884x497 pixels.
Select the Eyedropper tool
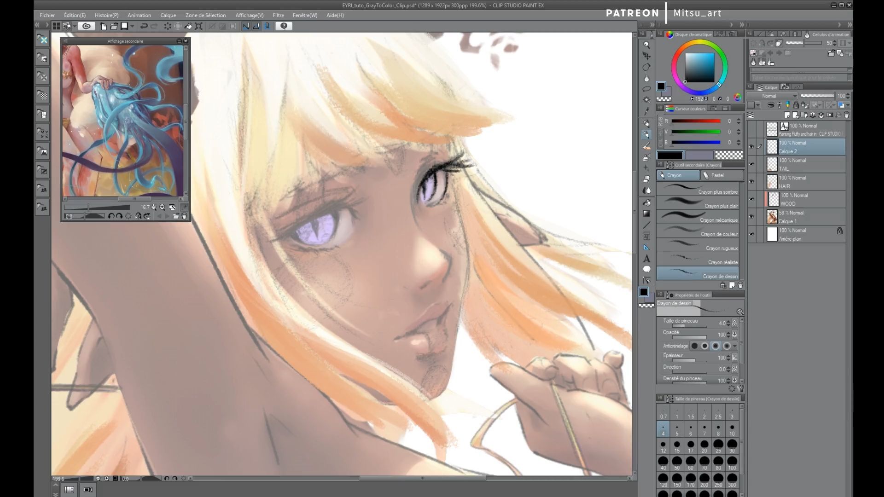646,111
